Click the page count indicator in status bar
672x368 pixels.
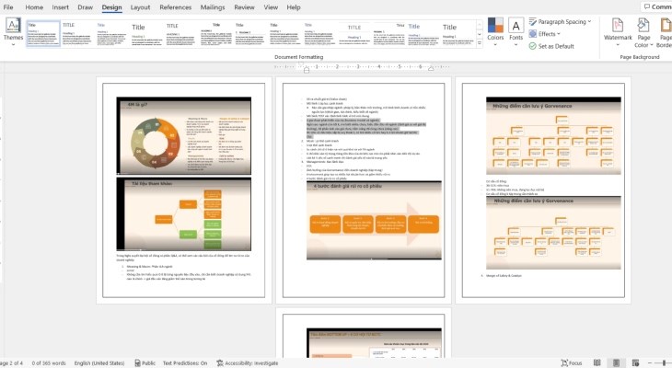(12, 362)
